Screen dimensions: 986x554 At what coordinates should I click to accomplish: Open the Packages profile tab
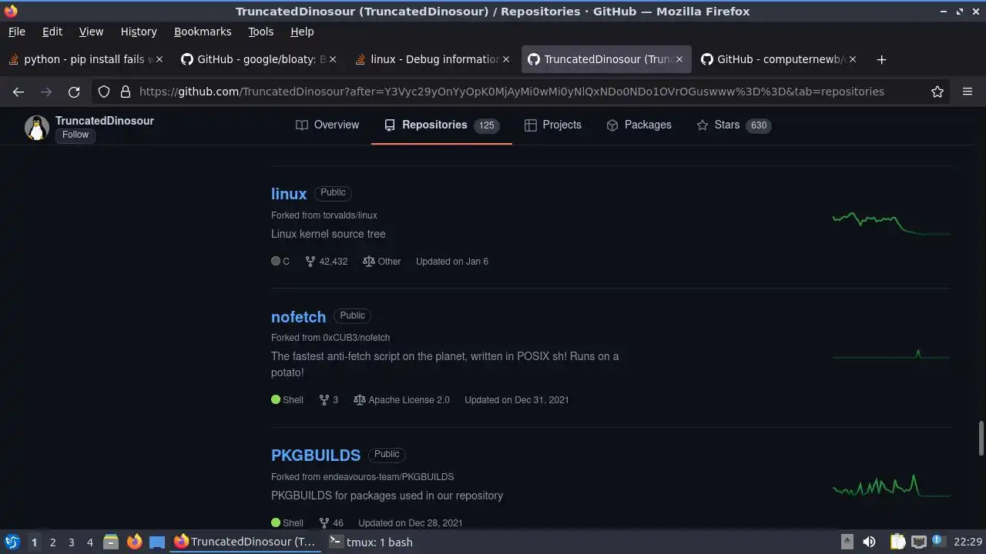639,125
